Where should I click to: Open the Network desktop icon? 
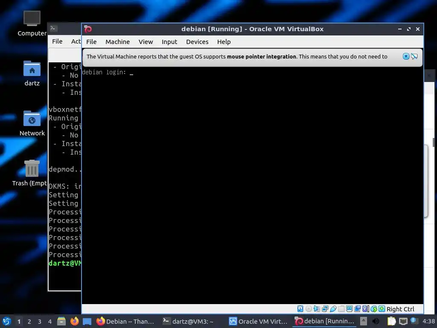(32, 123)
